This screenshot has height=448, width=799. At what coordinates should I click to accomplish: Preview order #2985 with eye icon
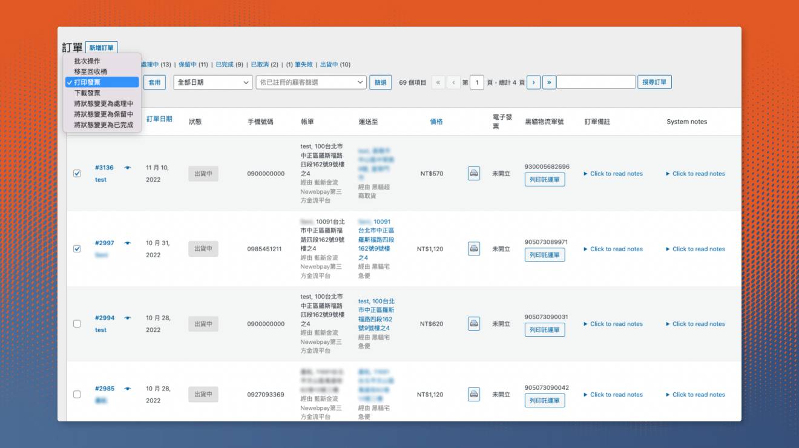pos(128,389)
